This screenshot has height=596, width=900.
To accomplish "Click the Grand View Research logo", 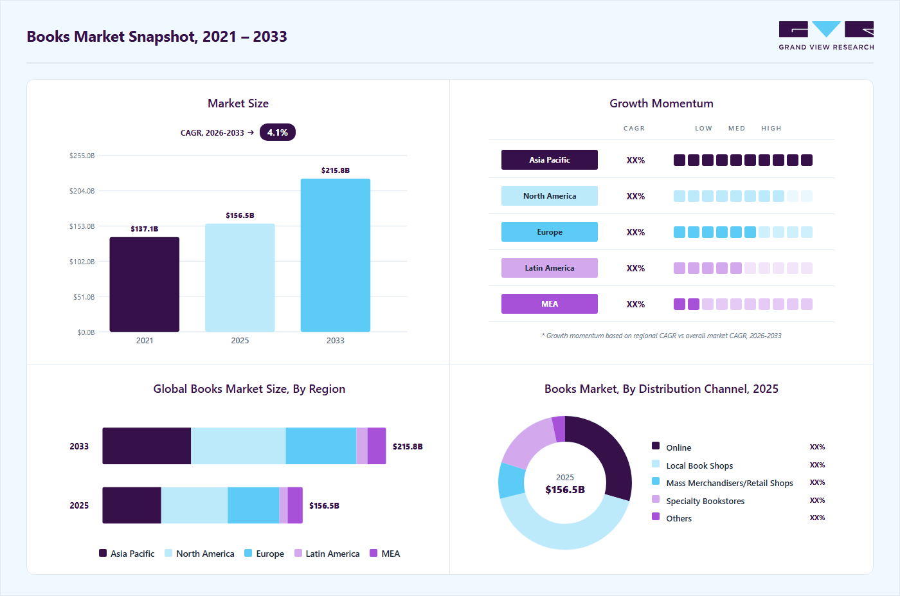I will tap(826, 36).
